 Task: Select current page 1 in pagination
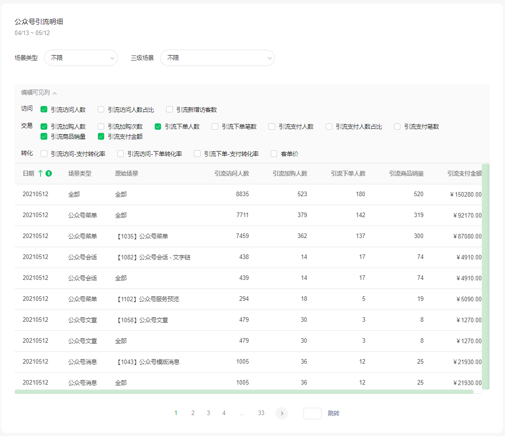[176, 413]
